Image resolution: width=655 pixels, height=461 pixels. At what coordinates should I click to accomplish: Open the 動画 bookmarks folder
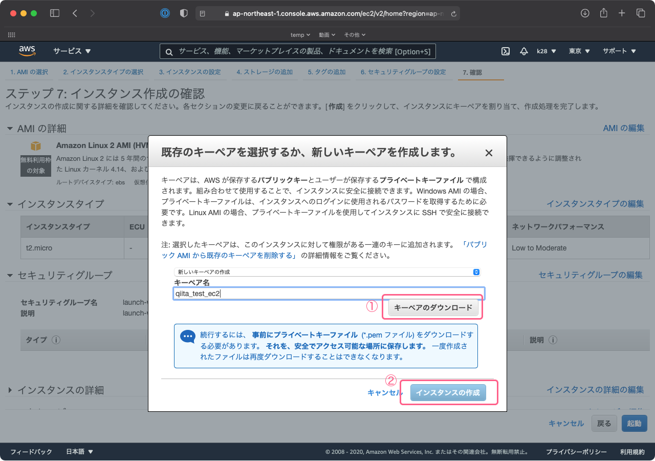click(x=327, y=35)
